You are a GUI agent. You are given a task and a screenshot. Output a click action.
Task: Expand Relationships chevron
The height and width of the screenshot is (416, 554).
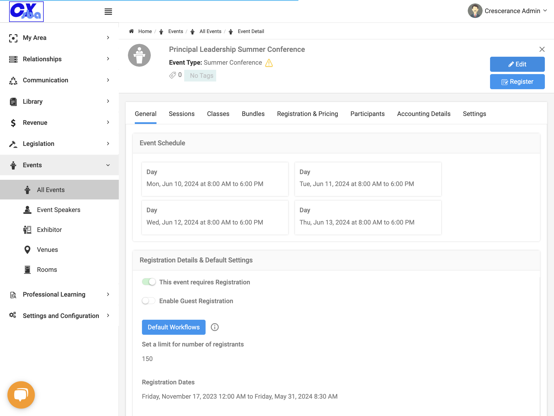pos(108,59)
